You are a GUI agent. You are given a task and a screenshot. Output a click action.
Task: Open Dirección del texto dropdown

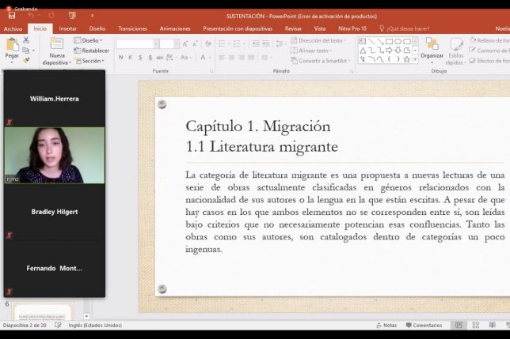pyautogui.click(x=318, y=40)
